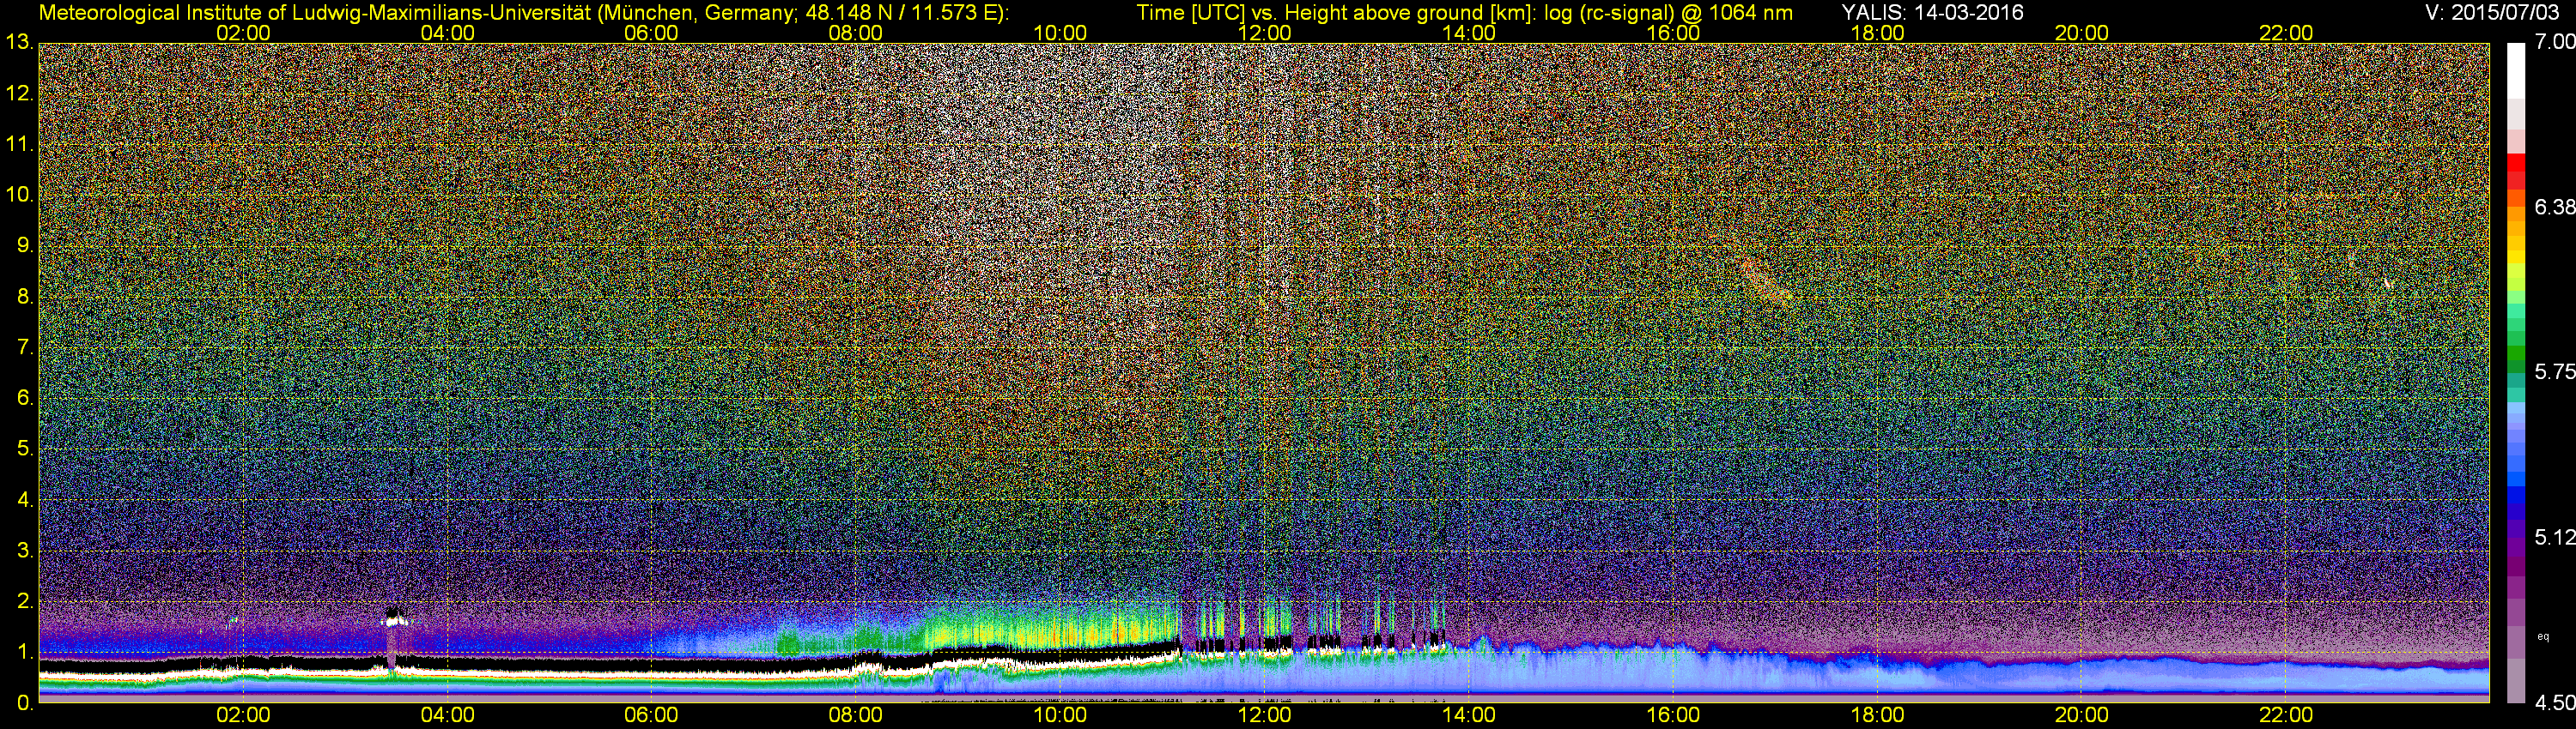Click the 22:00 label on the top time axis
This screenshot has width=2576, height=729.
pyautogui.click(x=2286, y=33)
